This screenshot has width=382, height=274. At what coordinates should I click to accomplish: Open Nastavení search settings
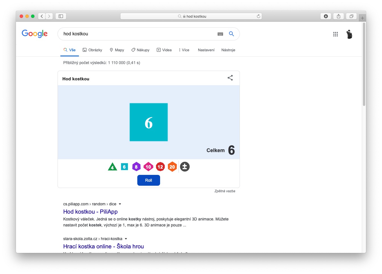[206, 50]
